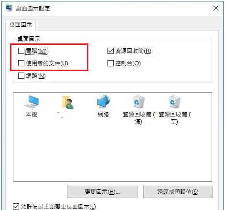Image resolution: width=225 pixels, height=210 pixels.
Task: Enable the 使用者的文件(U) checkbox
Action: (21, 63)
